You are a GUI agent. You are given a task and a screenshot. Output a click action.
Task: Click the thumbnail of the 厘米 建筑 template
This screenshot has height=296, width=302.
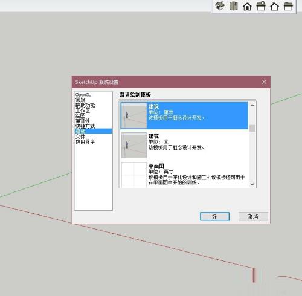click(134, 115)
